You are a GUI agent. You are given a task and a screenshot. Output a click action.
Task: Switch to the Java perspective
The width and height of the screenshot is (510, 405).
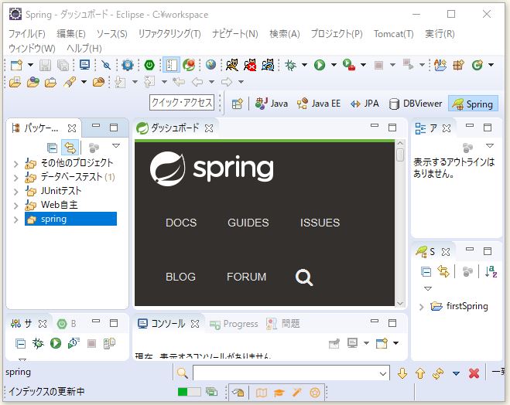272,104
